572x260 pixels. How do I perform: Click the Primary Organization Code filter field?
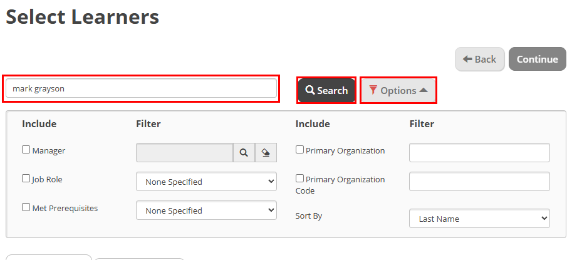click(479, 181)
